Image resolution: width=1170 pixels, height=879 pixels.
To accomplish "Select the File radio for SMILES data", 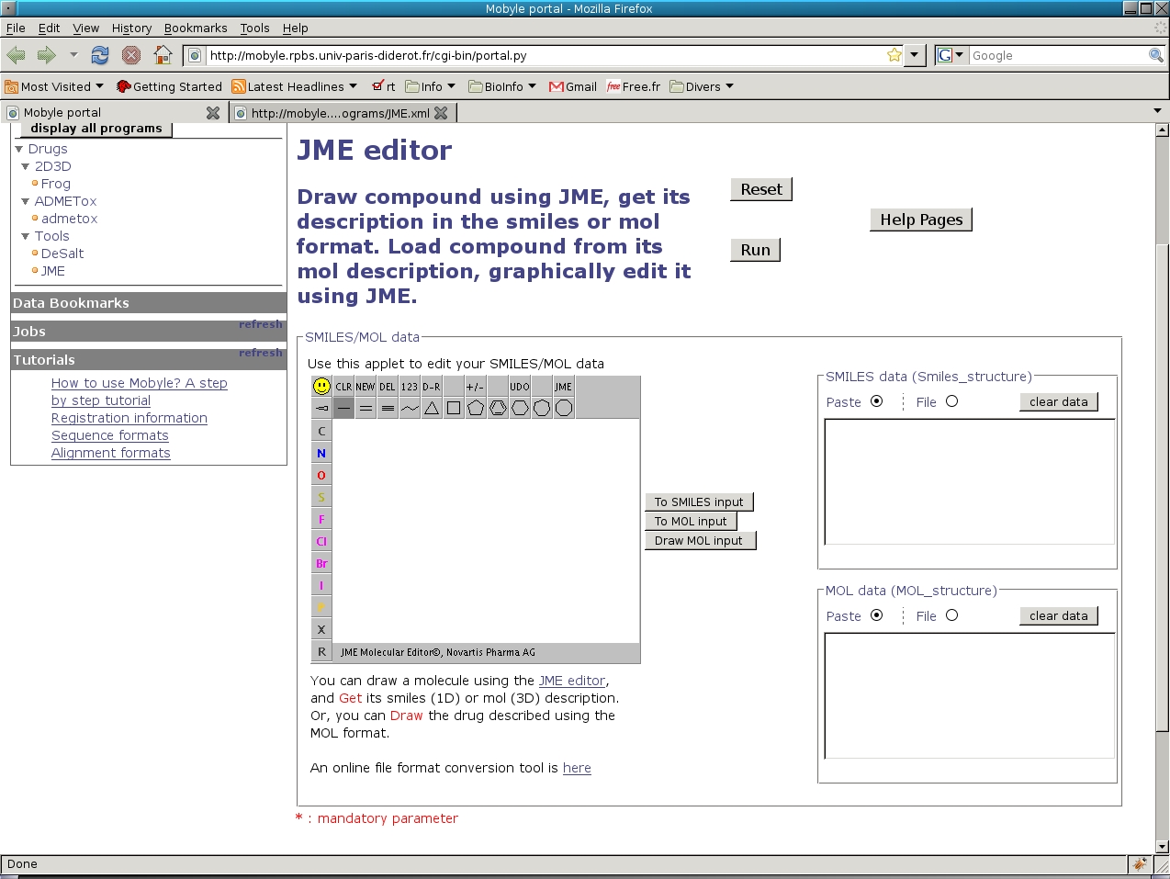I will [951, 401].
